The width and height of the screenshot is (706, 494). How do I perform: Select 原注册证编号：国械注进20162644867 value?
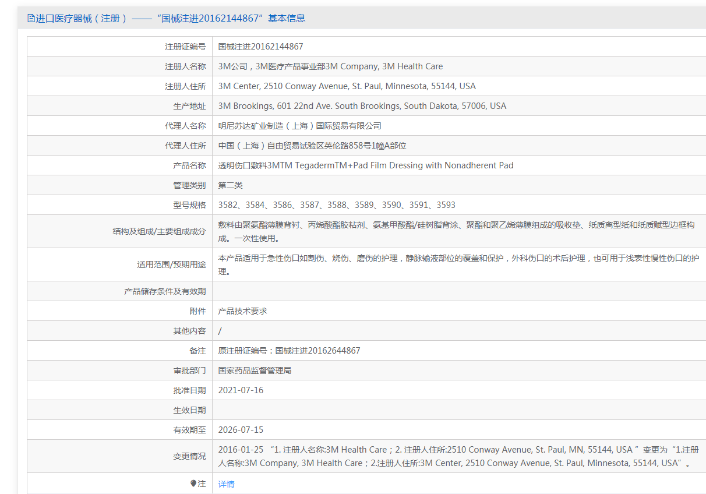[290, 351]
